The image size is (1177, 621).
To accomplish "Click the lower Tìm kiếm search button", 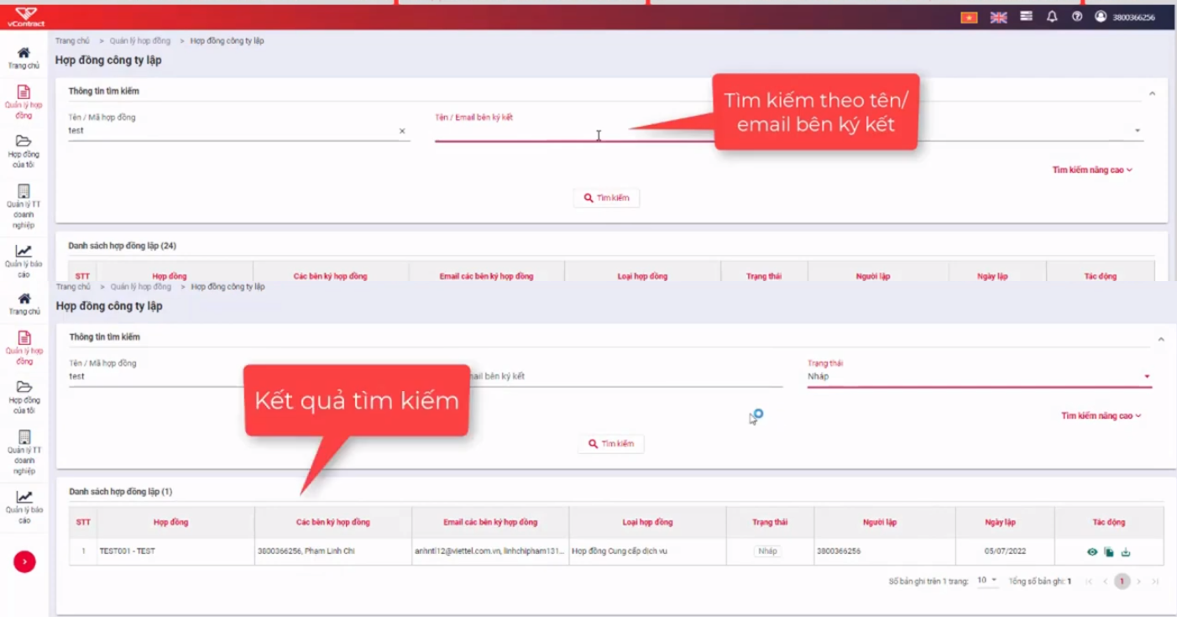I will point(610,444).
